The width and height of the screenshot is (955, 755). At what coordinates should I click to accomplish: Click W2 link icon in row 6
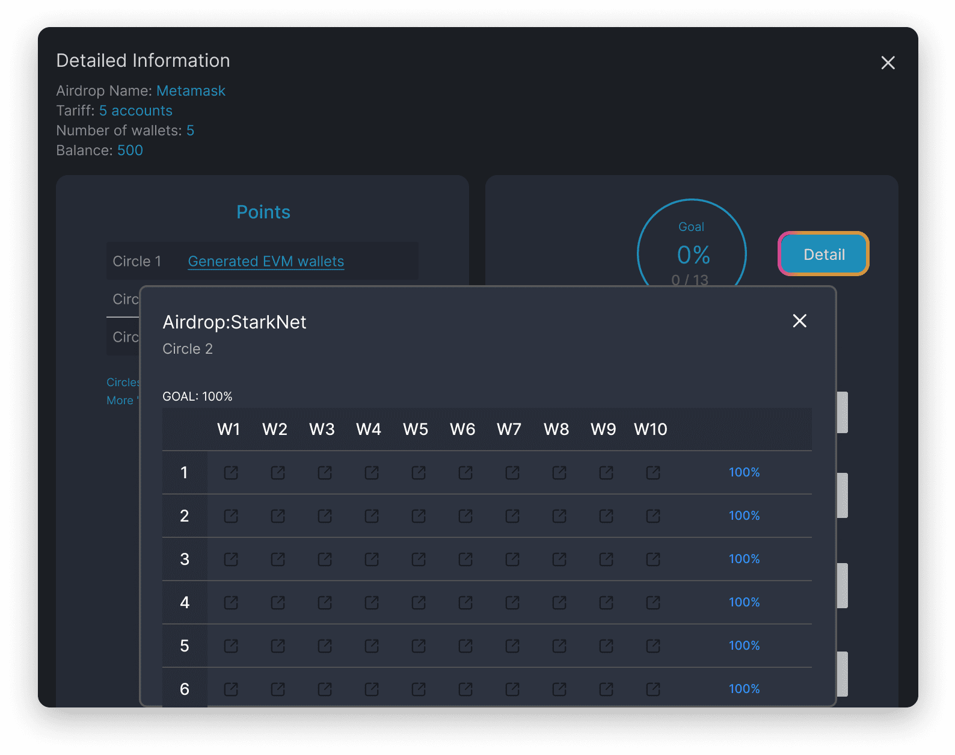coord(278,689)
